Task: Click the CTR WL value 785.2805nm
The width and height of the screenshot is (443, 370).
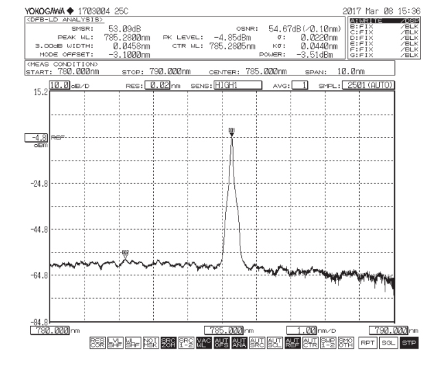Action: point(232,46)
